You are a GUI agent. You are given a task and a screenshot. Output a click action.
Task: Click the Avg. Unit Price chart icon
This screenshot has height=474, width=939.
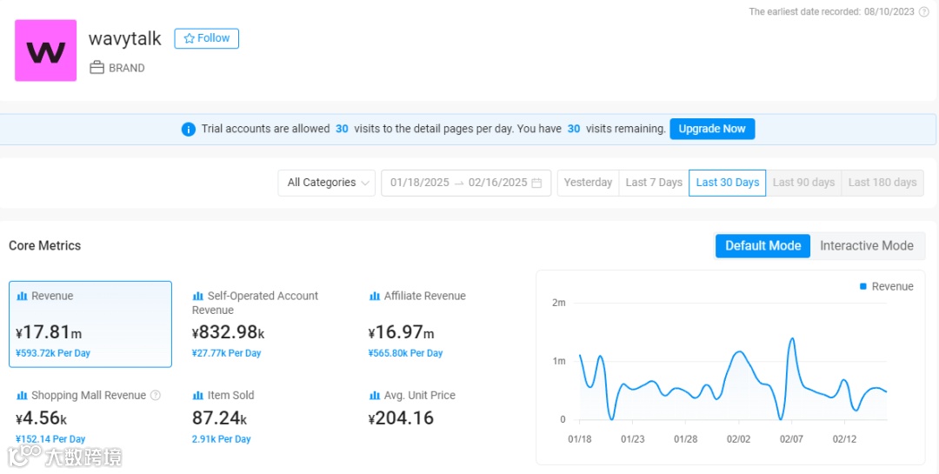coord(374,396)
